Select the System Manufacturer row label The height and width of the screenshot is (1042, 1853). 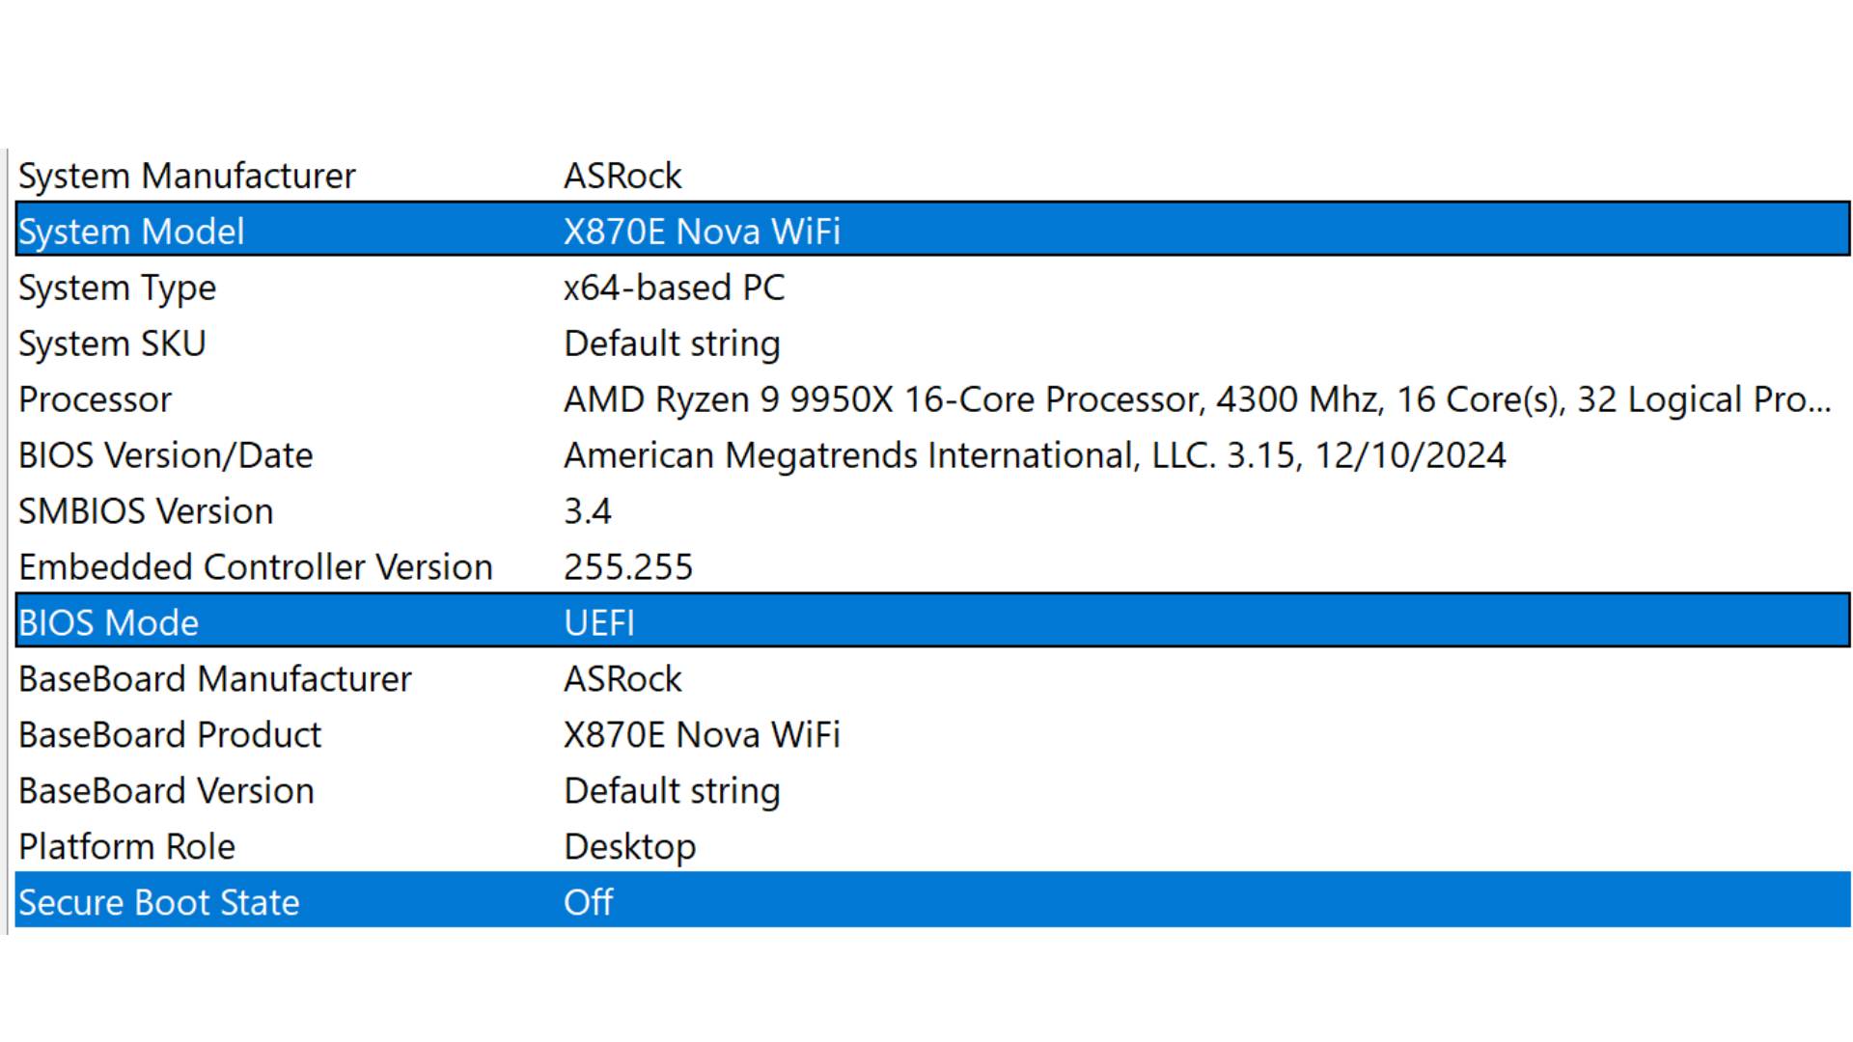[187, 176]
